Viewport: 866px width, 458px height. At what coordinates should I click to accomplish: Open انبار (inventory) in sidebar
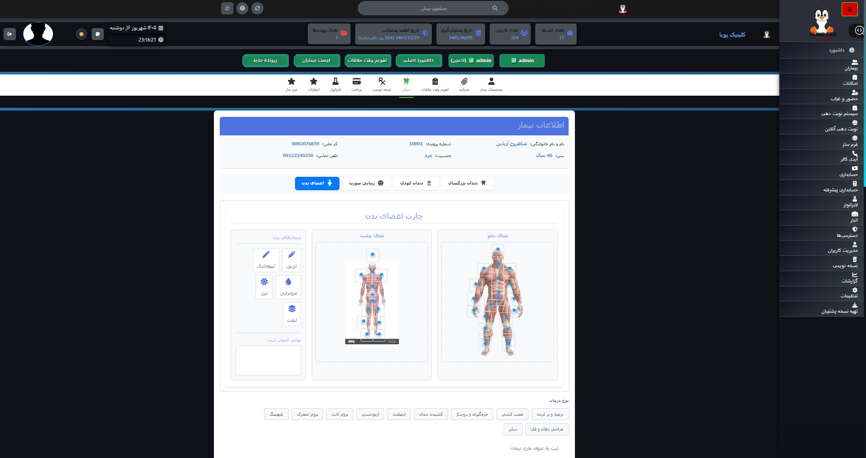(821, 217)
